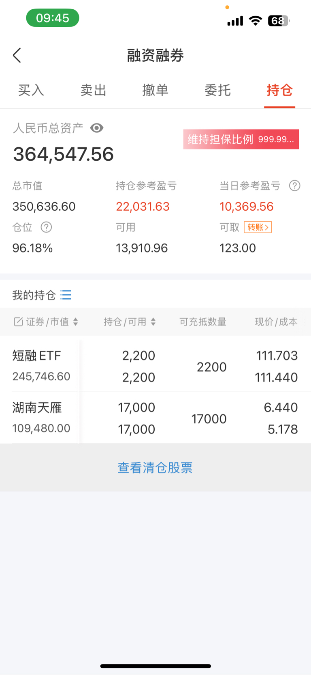Select the 持仓 tab
The height and width of the screenshot is (675, 311).
point(280,90)
